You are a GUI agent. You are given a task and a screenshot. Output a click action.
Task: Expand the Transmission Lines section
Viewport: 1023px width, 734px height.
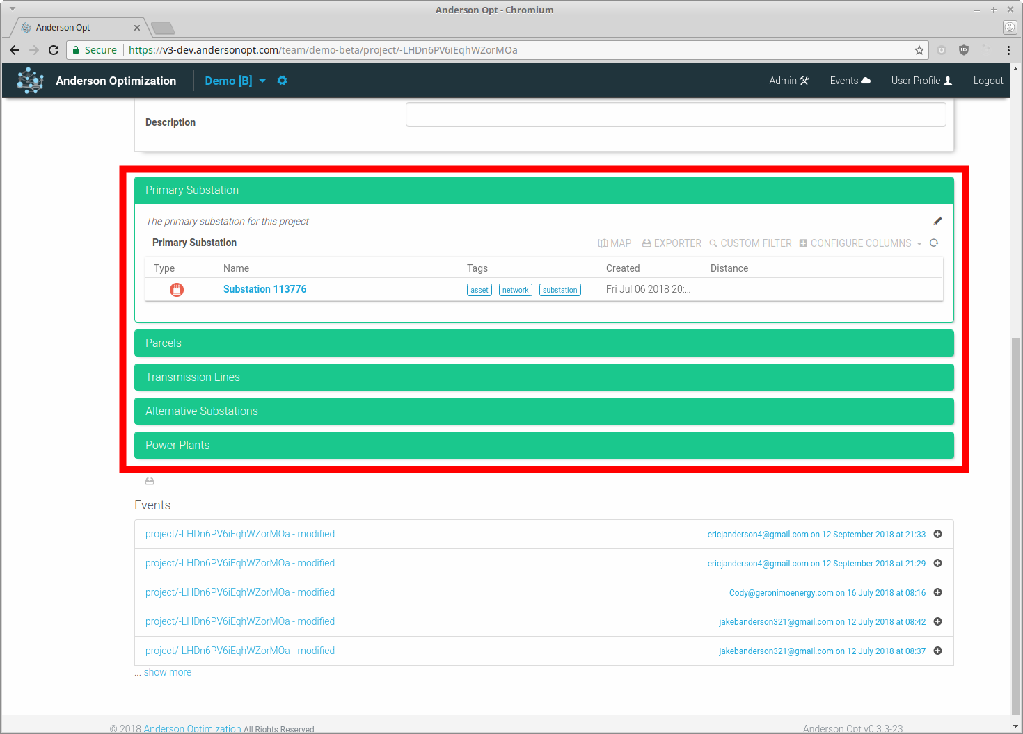point(544,377)
